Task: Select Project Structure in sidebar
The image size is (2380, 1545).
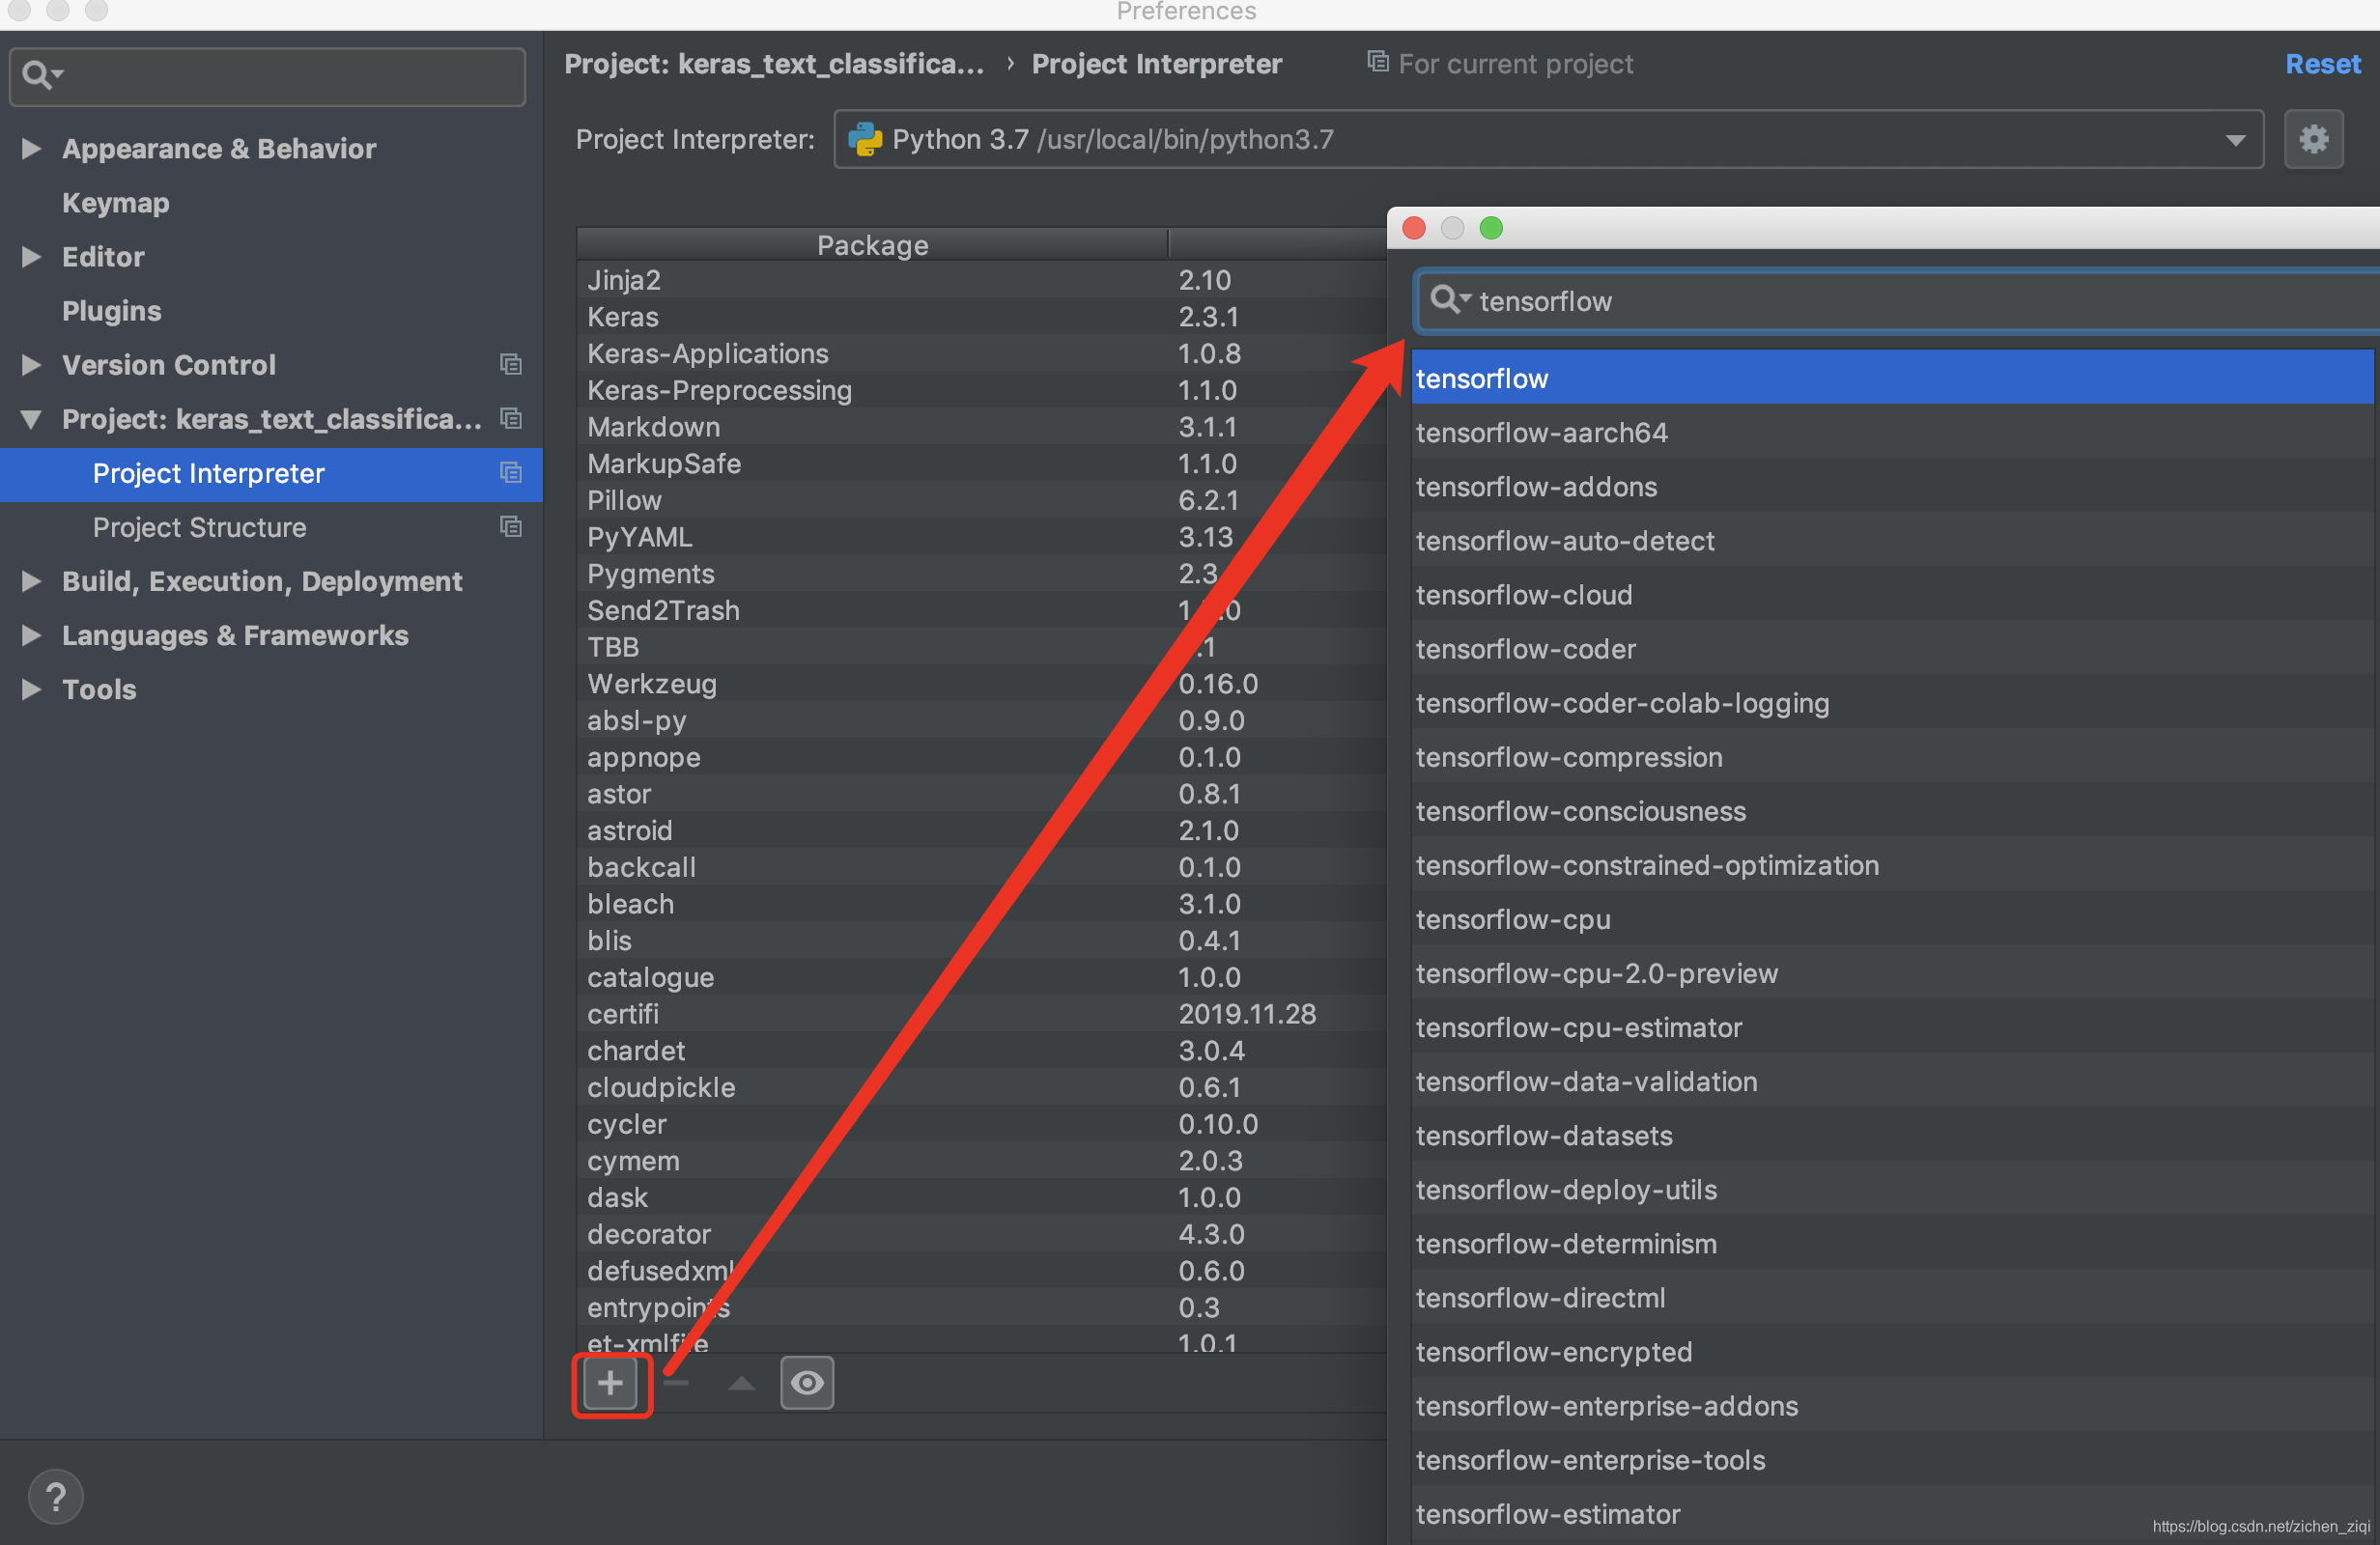Action: pos(199,527)
